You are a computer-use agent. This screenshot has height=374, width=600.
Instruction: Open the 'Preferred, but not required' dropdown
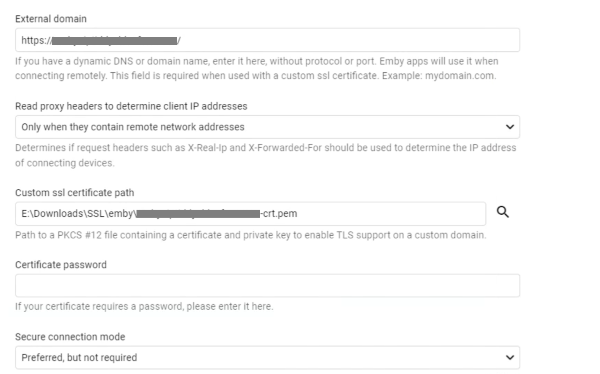point(250,358)
